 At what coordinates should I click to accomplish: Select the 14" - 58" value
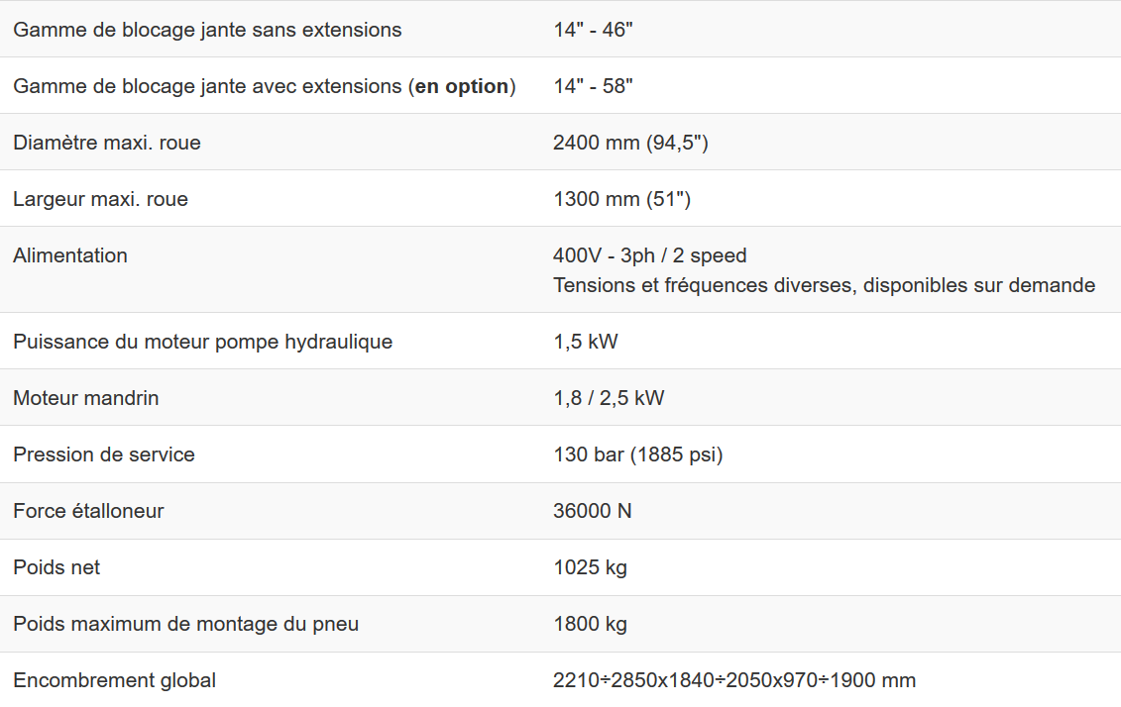593,86
